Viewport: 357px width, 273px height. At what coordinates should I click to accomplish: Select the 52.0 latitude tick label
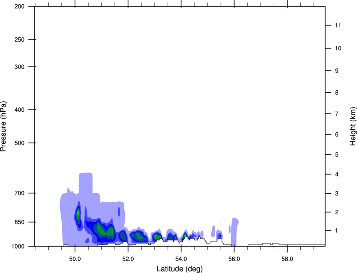[128, 258]
